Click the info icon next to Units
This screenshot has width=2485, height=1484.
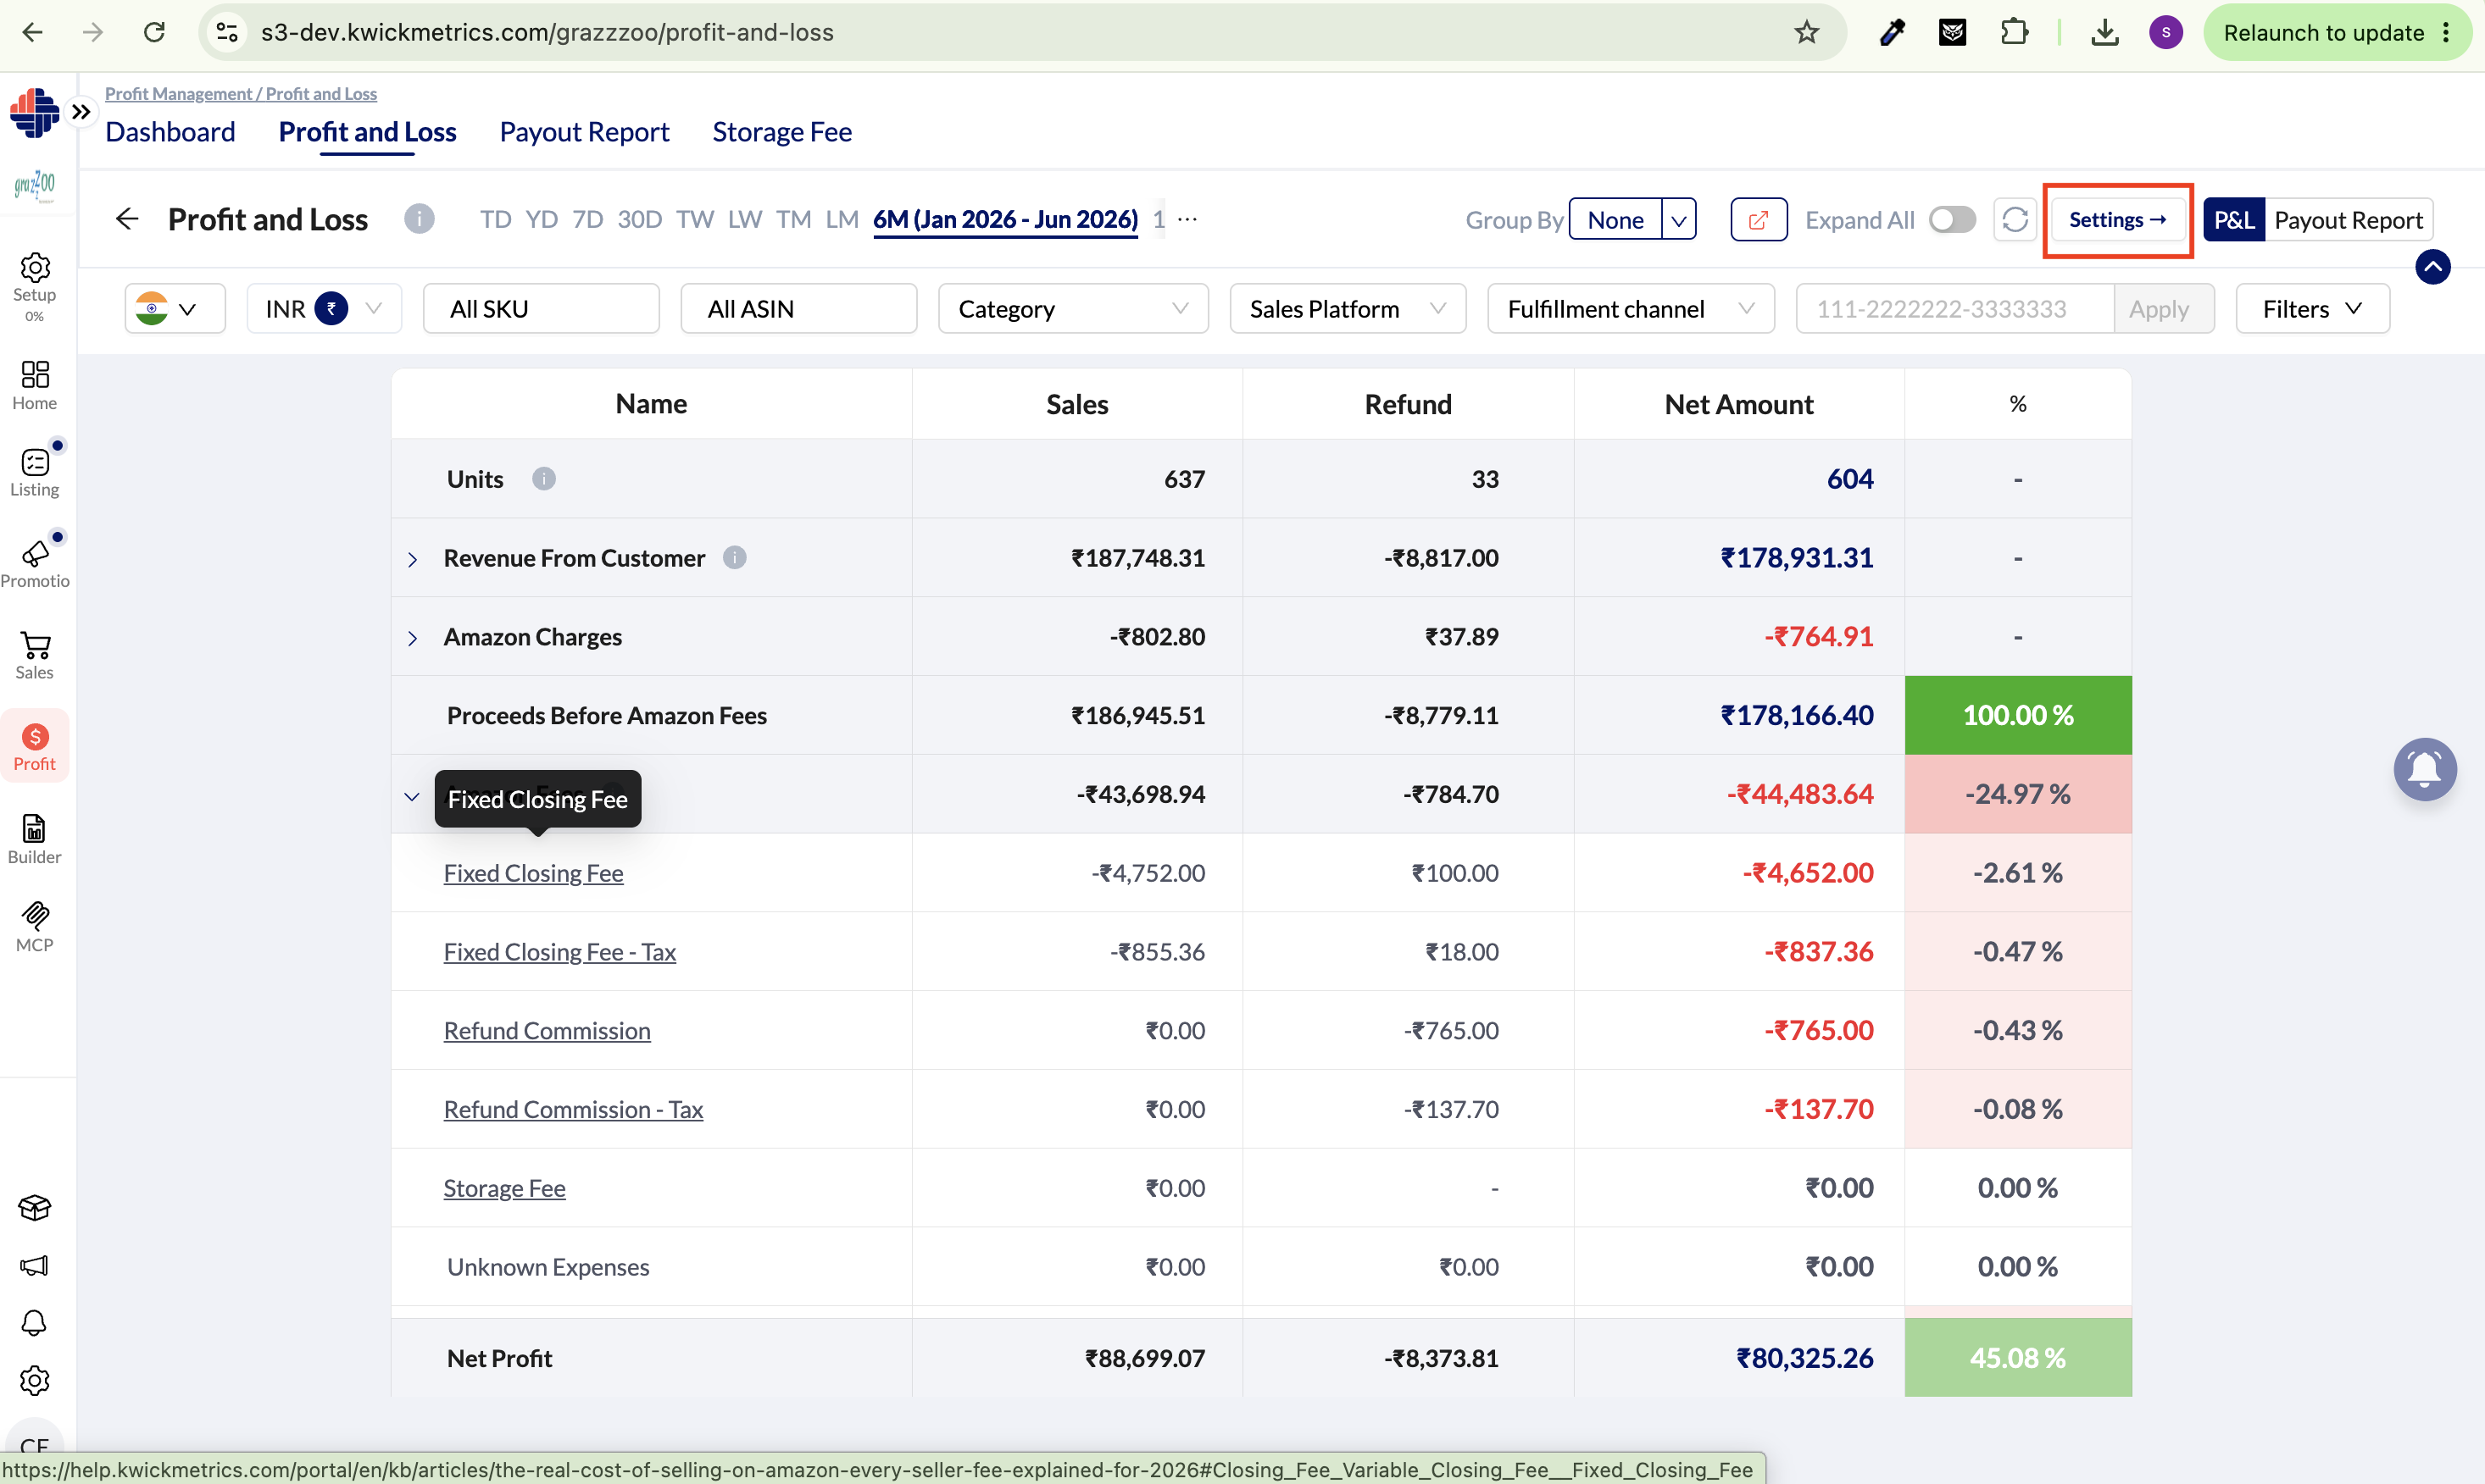[543, 479]
